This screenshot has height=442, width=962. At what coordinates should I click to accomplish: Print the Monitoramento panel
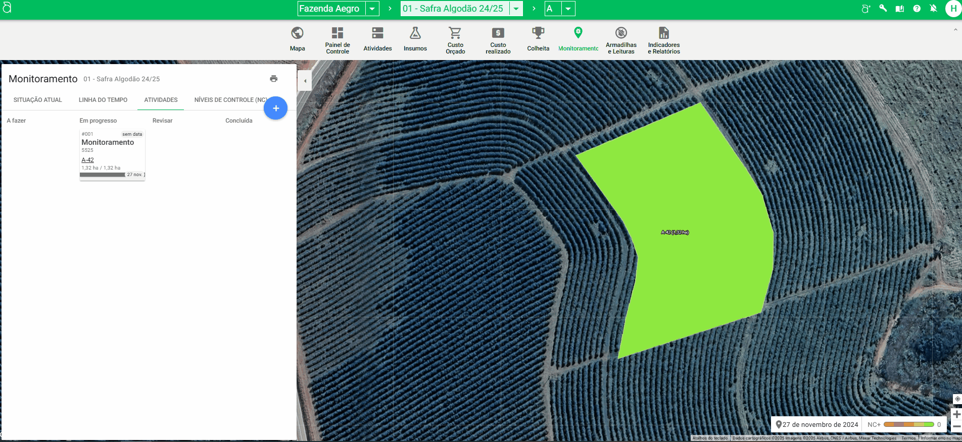pos(273,79)
